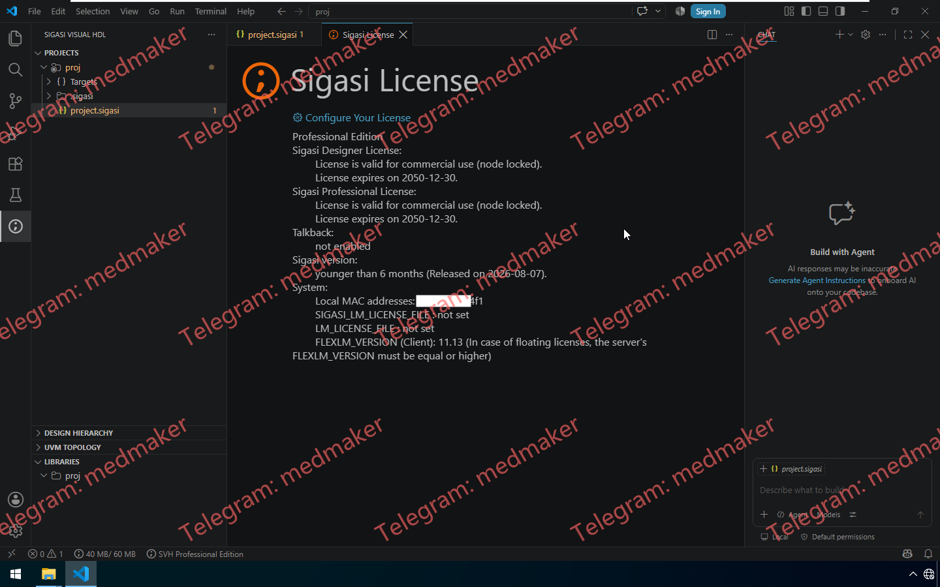Collapse the proj project node
Screen dimensions: 940x587
point(44,67)
